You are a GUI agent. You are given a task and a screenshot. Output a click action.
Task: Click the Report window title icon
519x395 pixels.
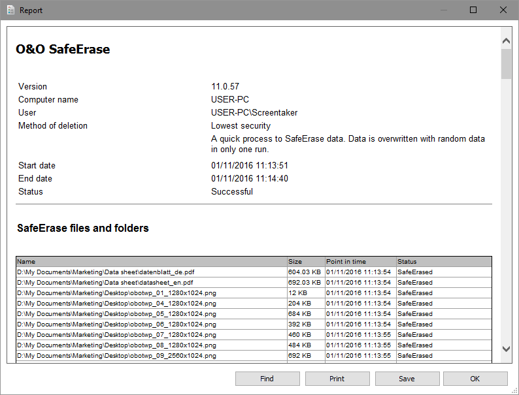click(11, 10)
